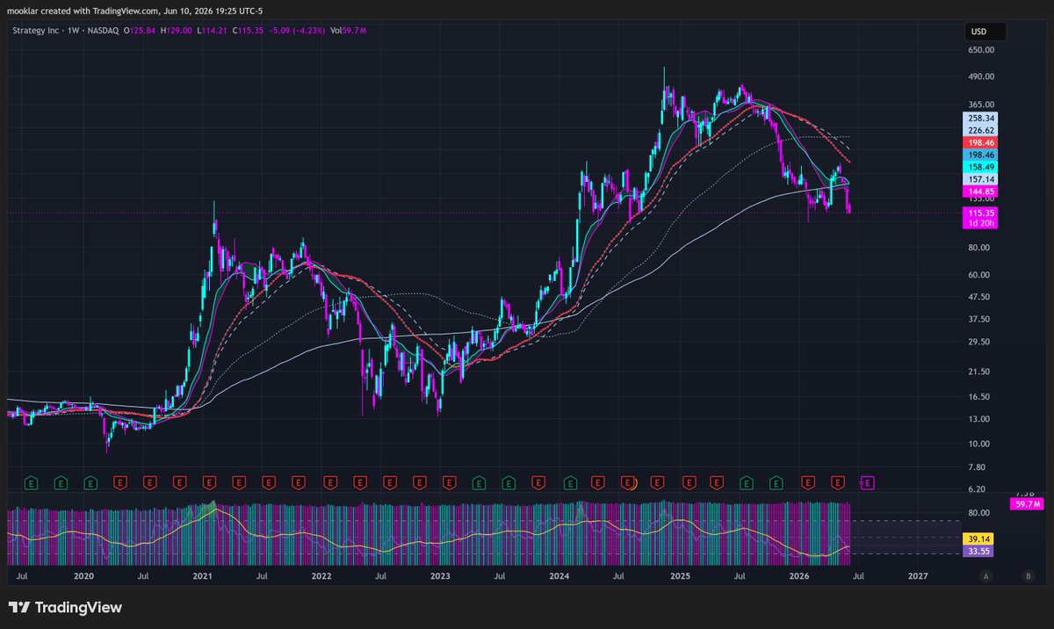Screen dimensions: 1054x629
Task: Click the 60.00 price axis level
Action: click(x=978, y=275)
